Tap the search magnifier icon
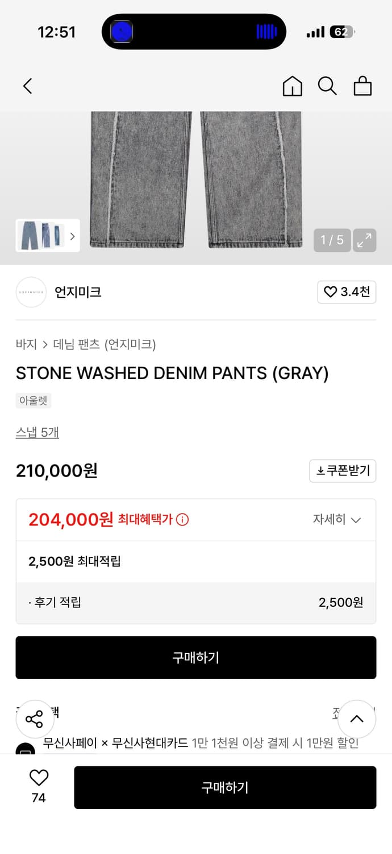 [x=327, y=86]
